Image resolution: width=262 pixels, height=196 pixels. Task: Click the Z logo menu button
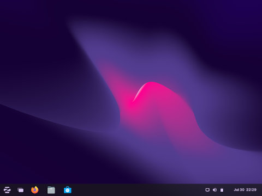click(7, 190)
